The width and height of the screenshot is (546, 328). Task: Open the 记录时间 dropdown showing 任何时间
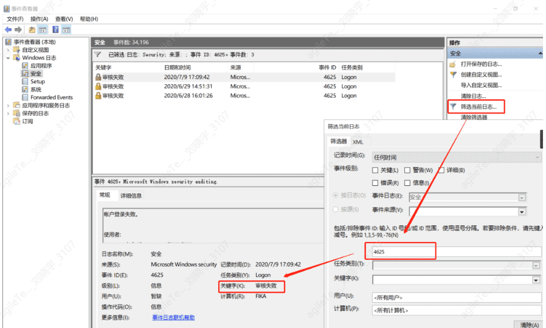pyautogui.click(x=456, y=157)
